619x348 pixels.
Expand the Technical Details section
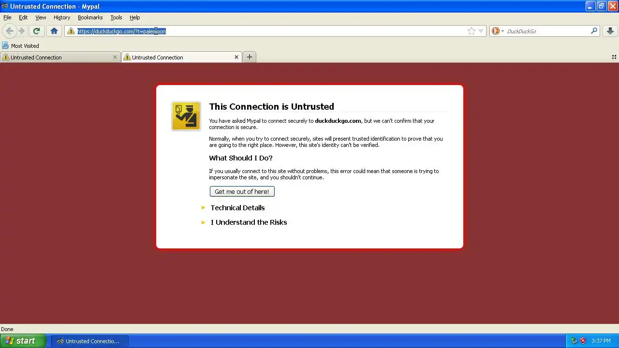tap(237, 208)
